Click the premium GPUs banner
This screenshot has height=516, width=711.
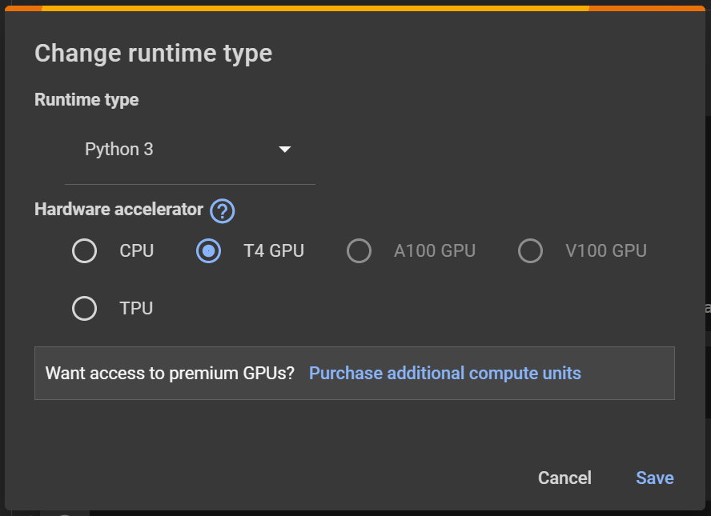coord(355,373)
